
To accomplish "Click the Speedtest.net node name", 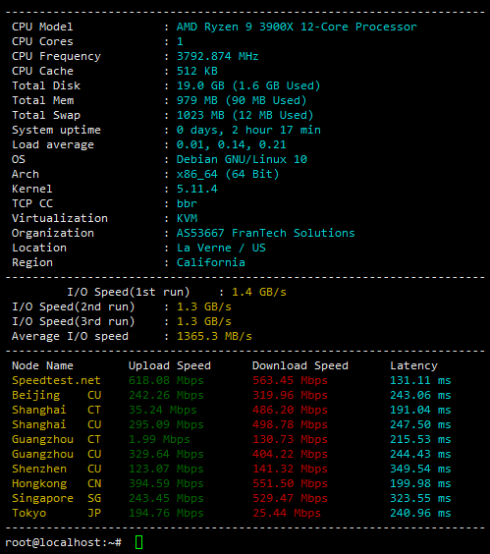I will pos(56,380).
